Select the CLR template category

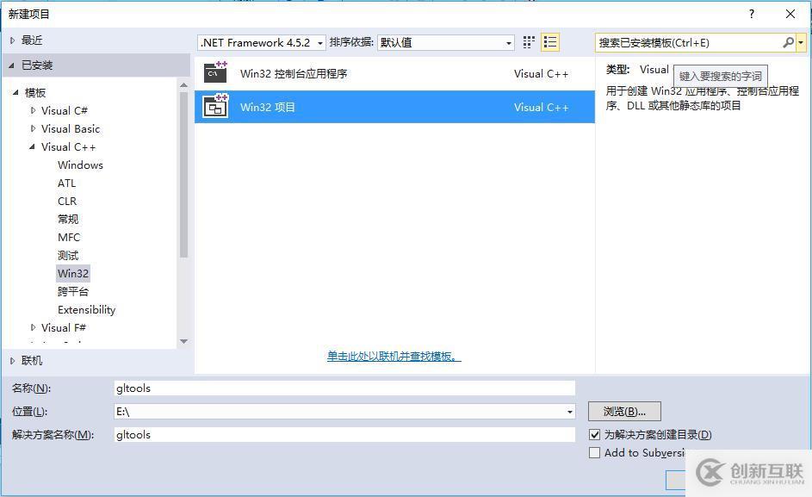(67, 201)
